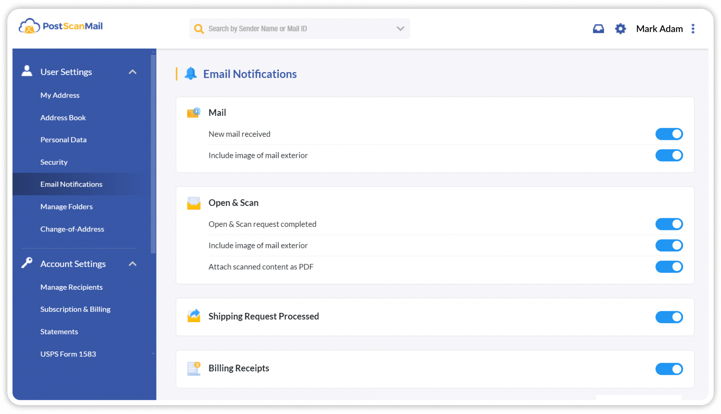This screenshot has height=414, width=721.
Task: Click the PostScanMail logo
Action: pyautogui.click(x=60, y=26)
